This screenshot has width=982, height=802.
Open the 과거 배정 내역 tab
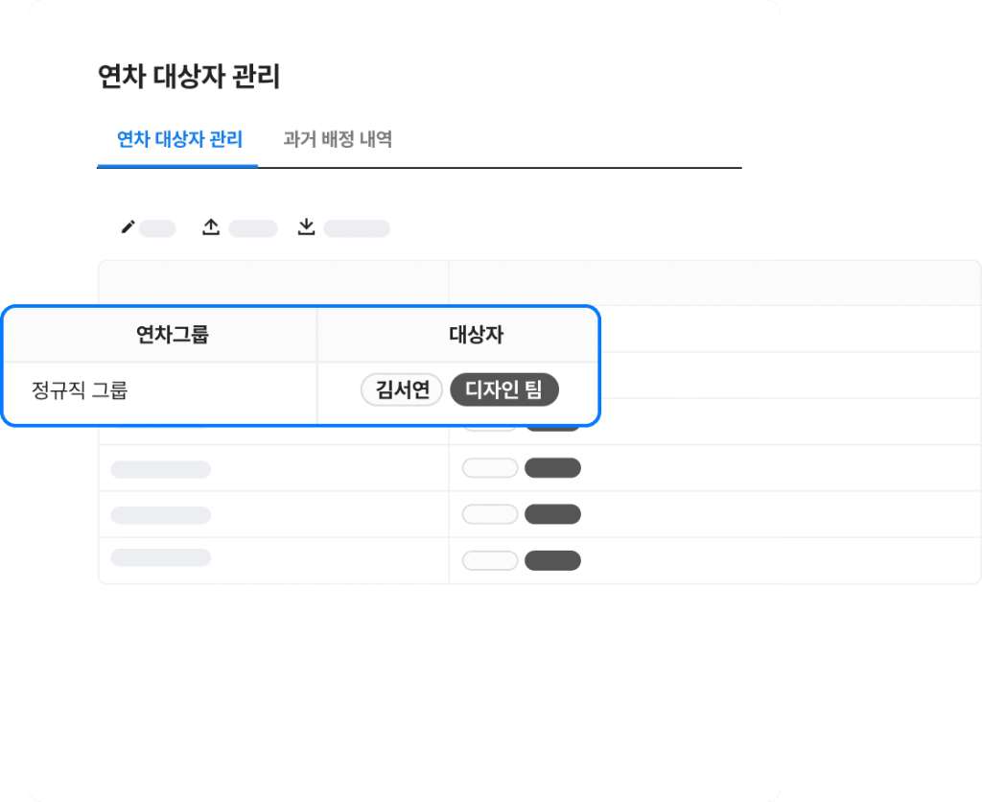(x=338, y=140)
